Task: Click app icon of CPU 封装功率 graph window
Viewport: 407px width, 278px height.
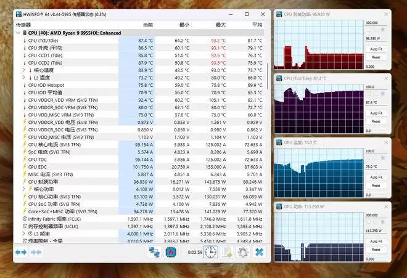Action: (279, 14)
